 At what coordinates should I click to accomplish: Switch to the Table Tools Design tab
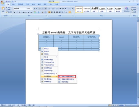pyautogui.click(x=51, y=4)
